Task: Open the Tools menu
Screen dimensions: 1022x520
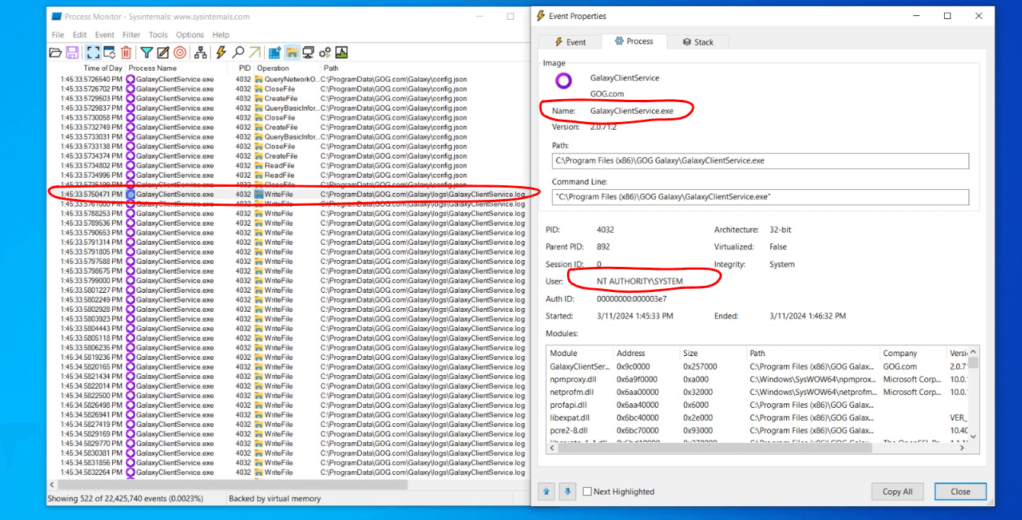Action: (x=158, y=35)
